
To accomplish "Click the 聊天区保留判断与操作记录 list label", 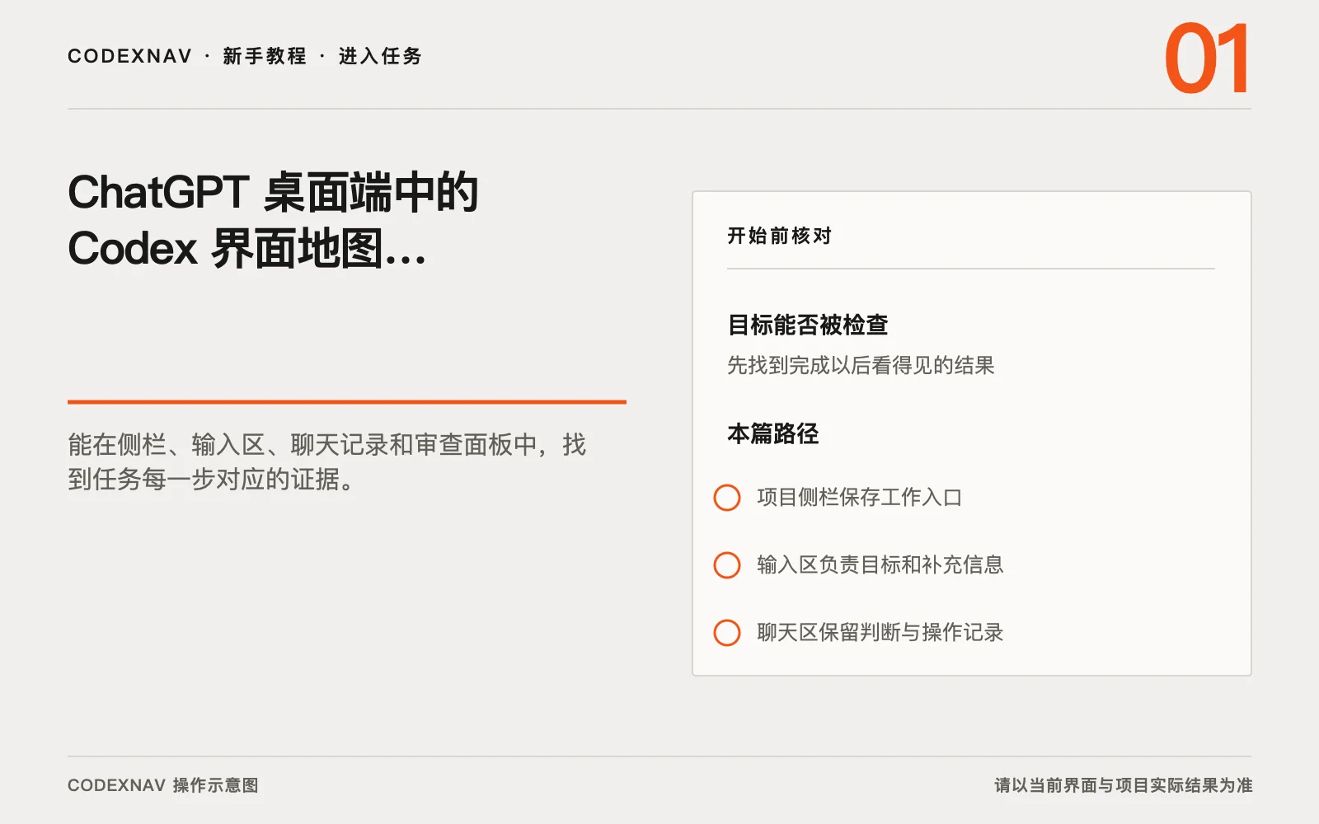I will (x=880, y=633).
